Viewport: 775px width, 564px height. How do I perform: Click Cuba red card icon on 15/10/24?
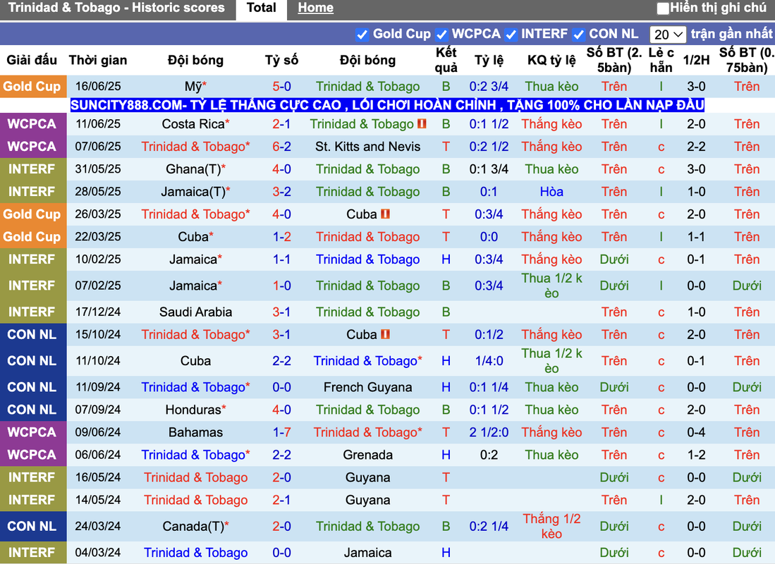pos(386,334)
